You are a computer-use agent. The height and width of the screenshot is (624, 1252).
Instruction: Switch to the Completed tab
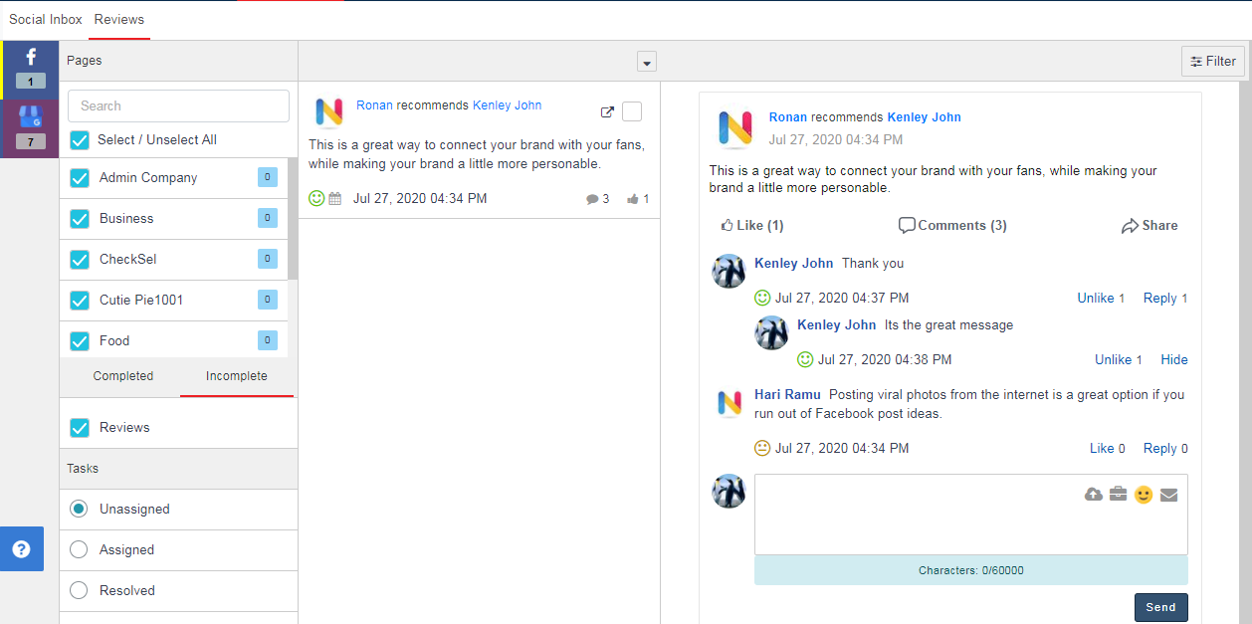click(123, 376)
